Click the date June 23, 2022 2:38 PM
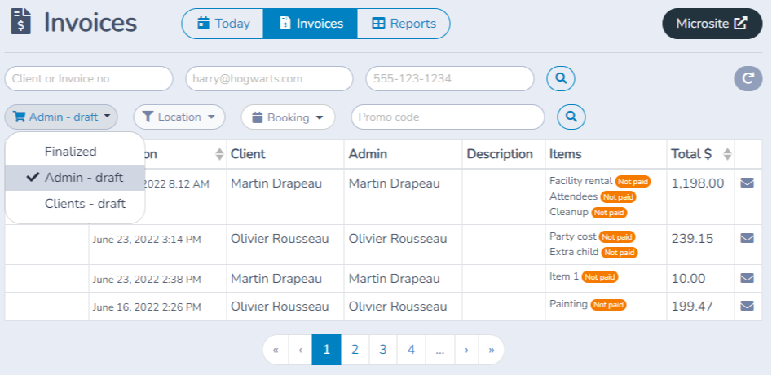Screen dimensions: 772x375 coord(147,280)
